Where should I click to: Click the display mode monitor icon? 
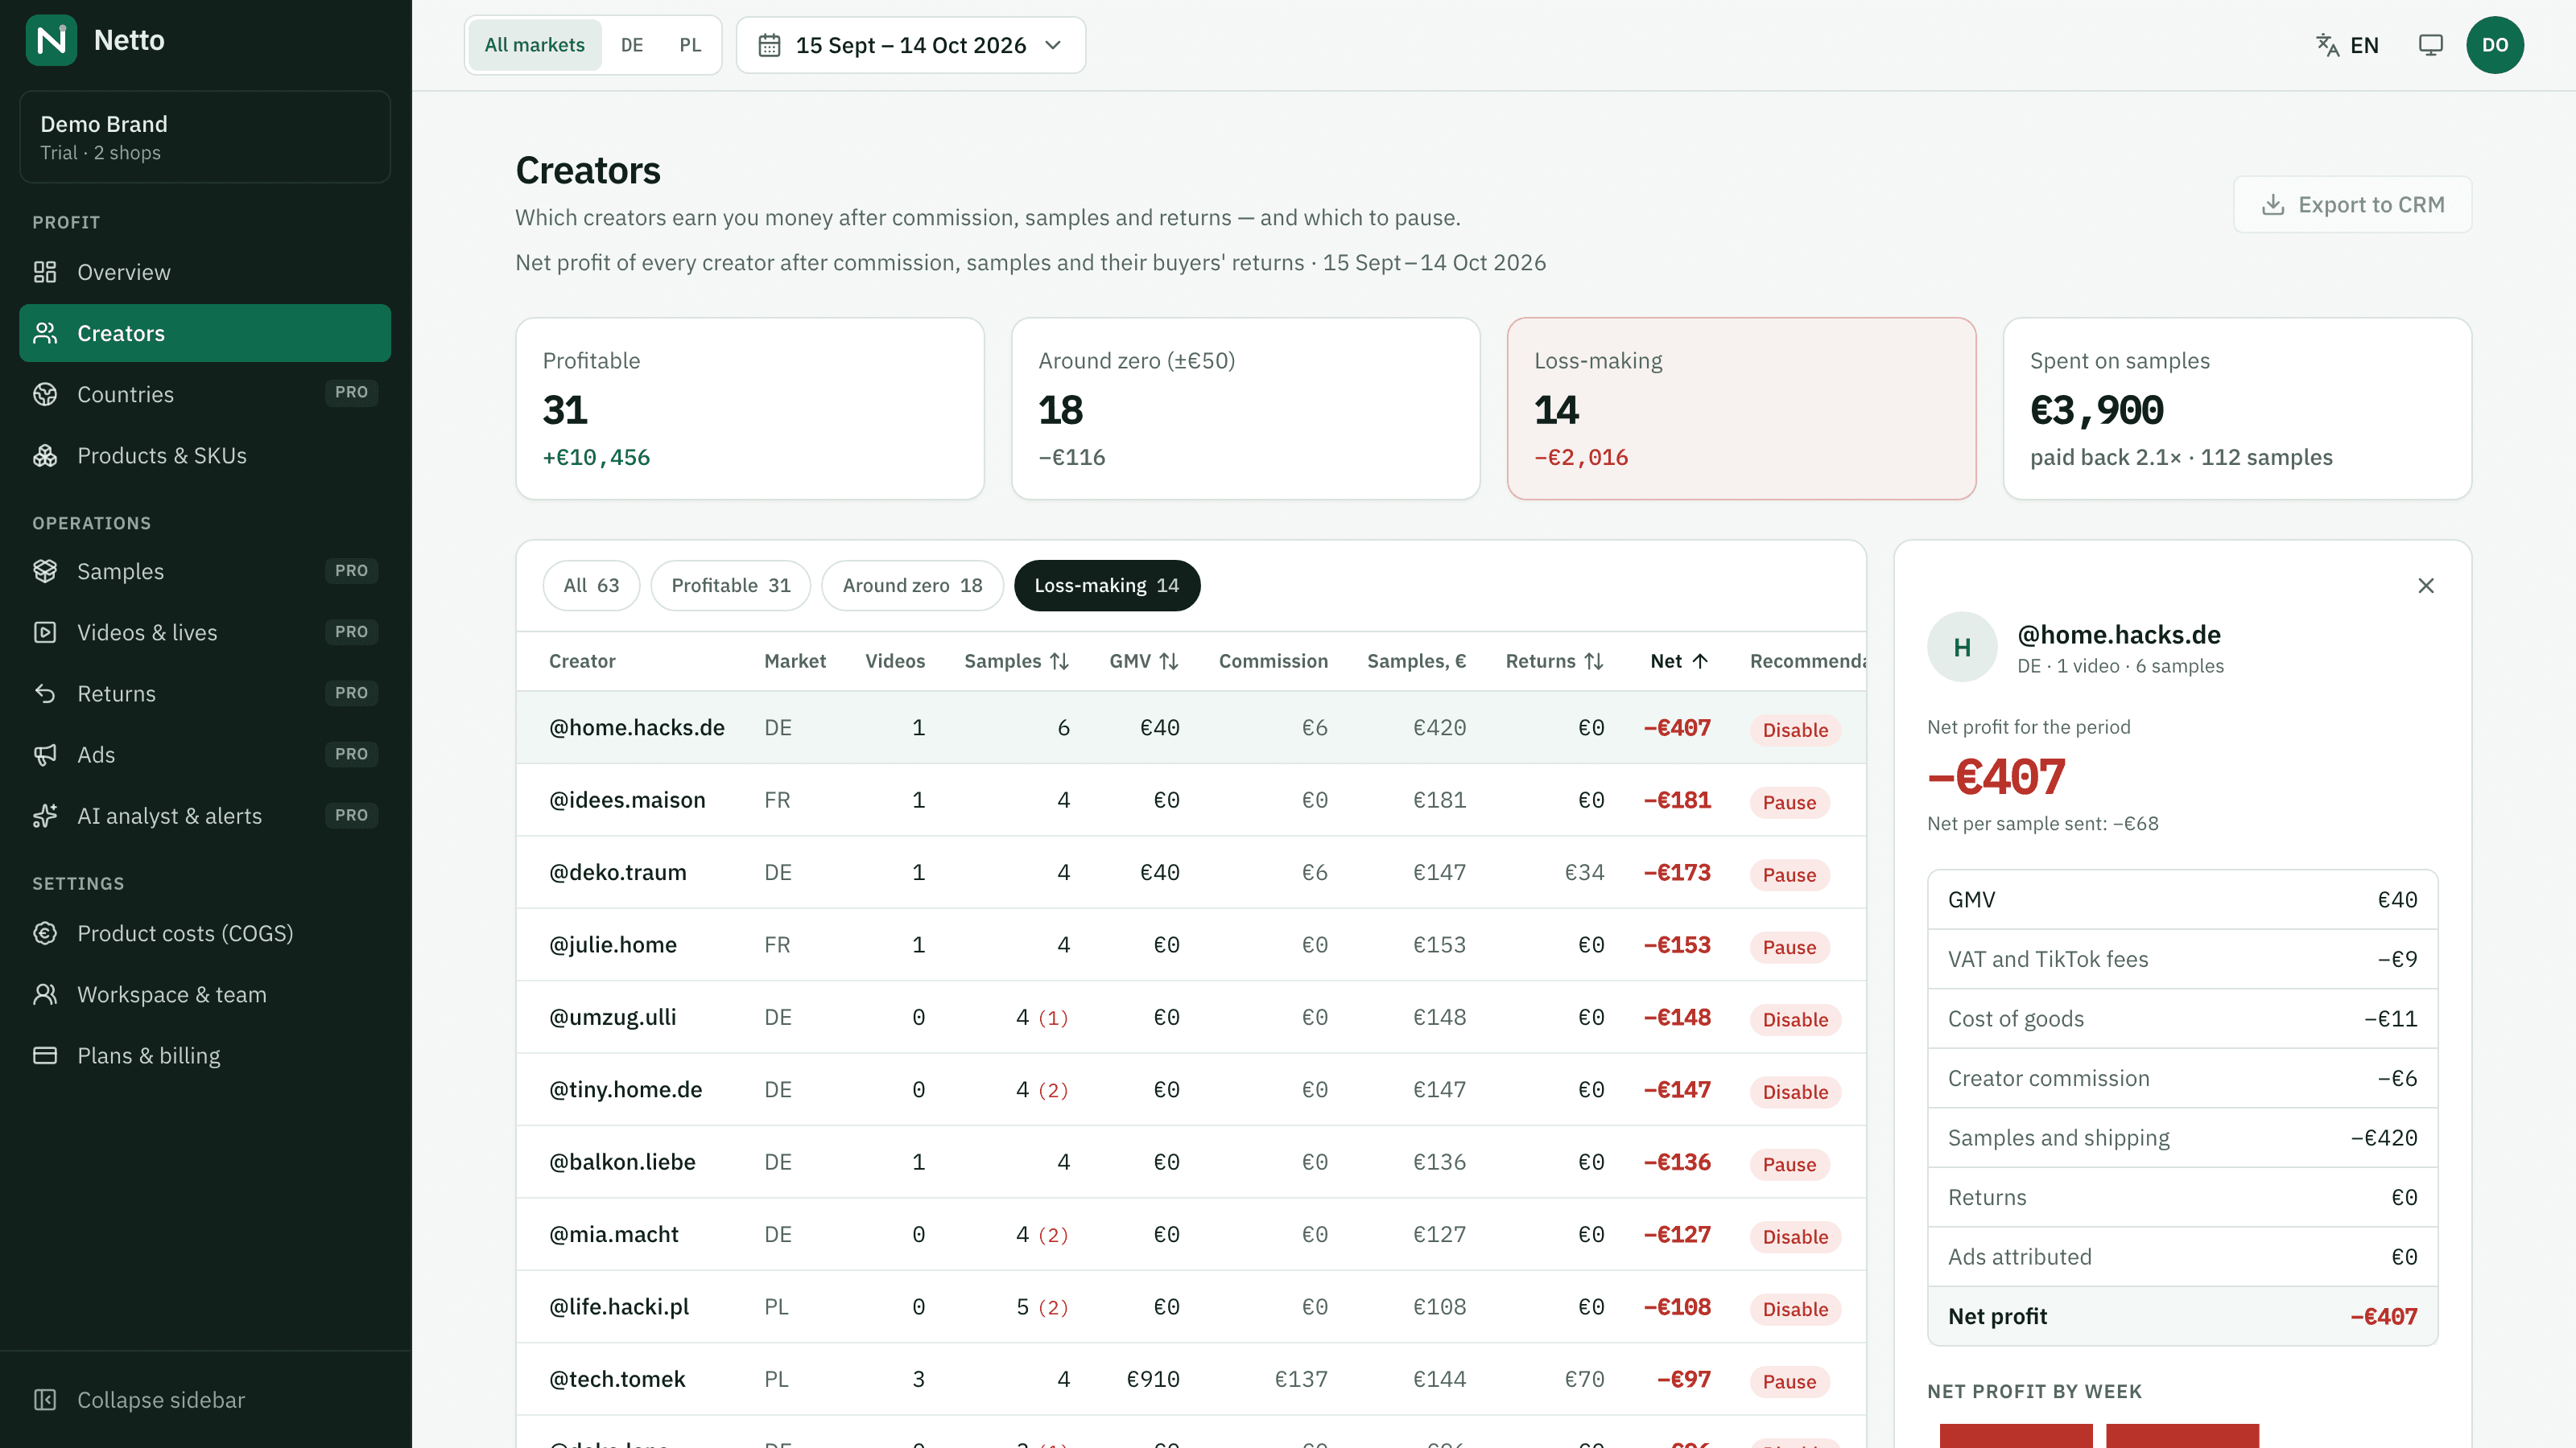(x=2430, y=45)
